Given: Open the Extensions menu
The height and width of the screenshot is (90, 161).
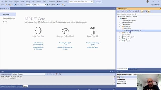Looking at the screenshot, I should tap(52, 2).
